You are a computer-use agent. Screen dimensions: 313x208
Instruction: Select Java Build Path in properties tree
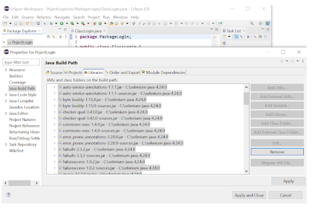(22, 89)
